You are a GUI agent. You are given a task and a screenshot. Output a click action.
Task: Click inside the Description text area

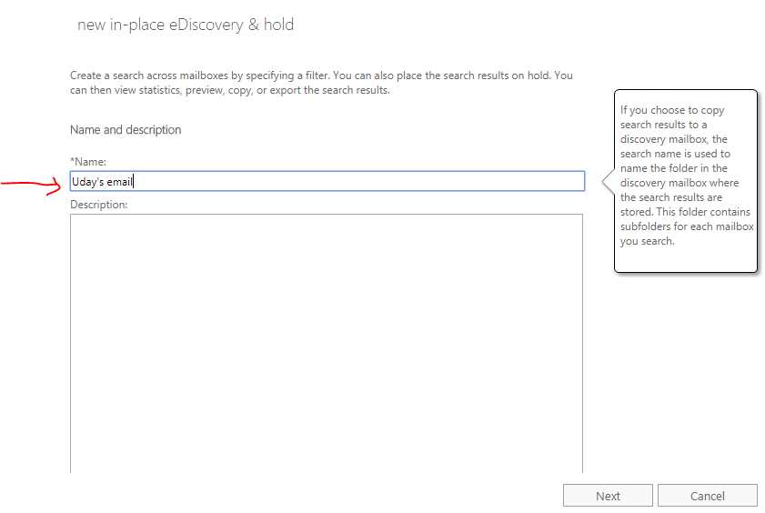tap(327, 343)
